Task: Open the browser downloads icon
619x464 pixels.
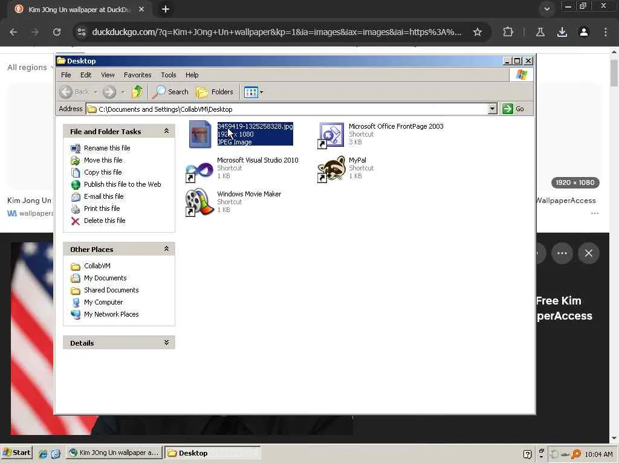Action: [562, 32]
